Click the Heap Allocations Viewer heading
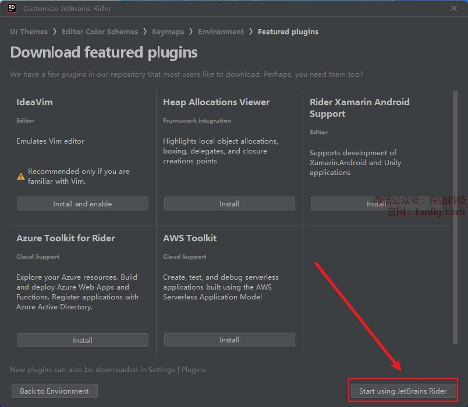This screenshot has height=407, width=468. click(x=216, y=102)
